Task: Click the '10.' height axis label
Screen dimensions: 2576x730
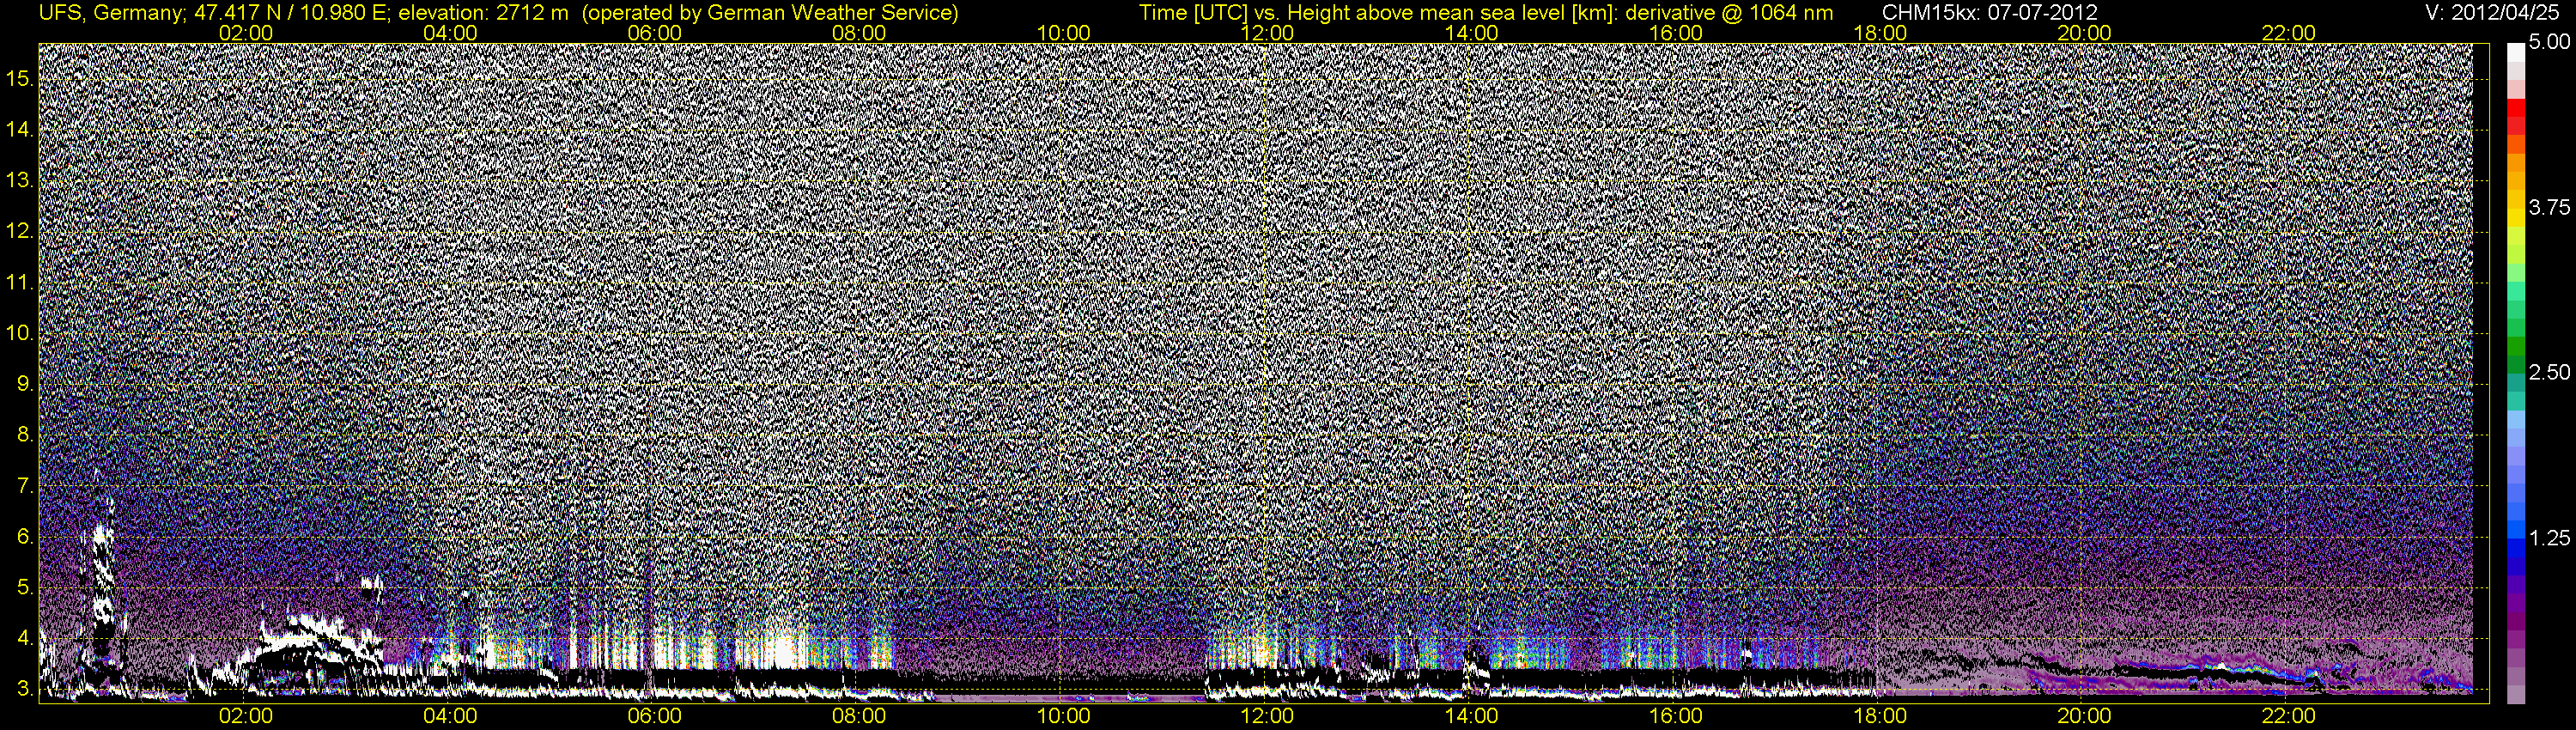Action: coord(20,333)
